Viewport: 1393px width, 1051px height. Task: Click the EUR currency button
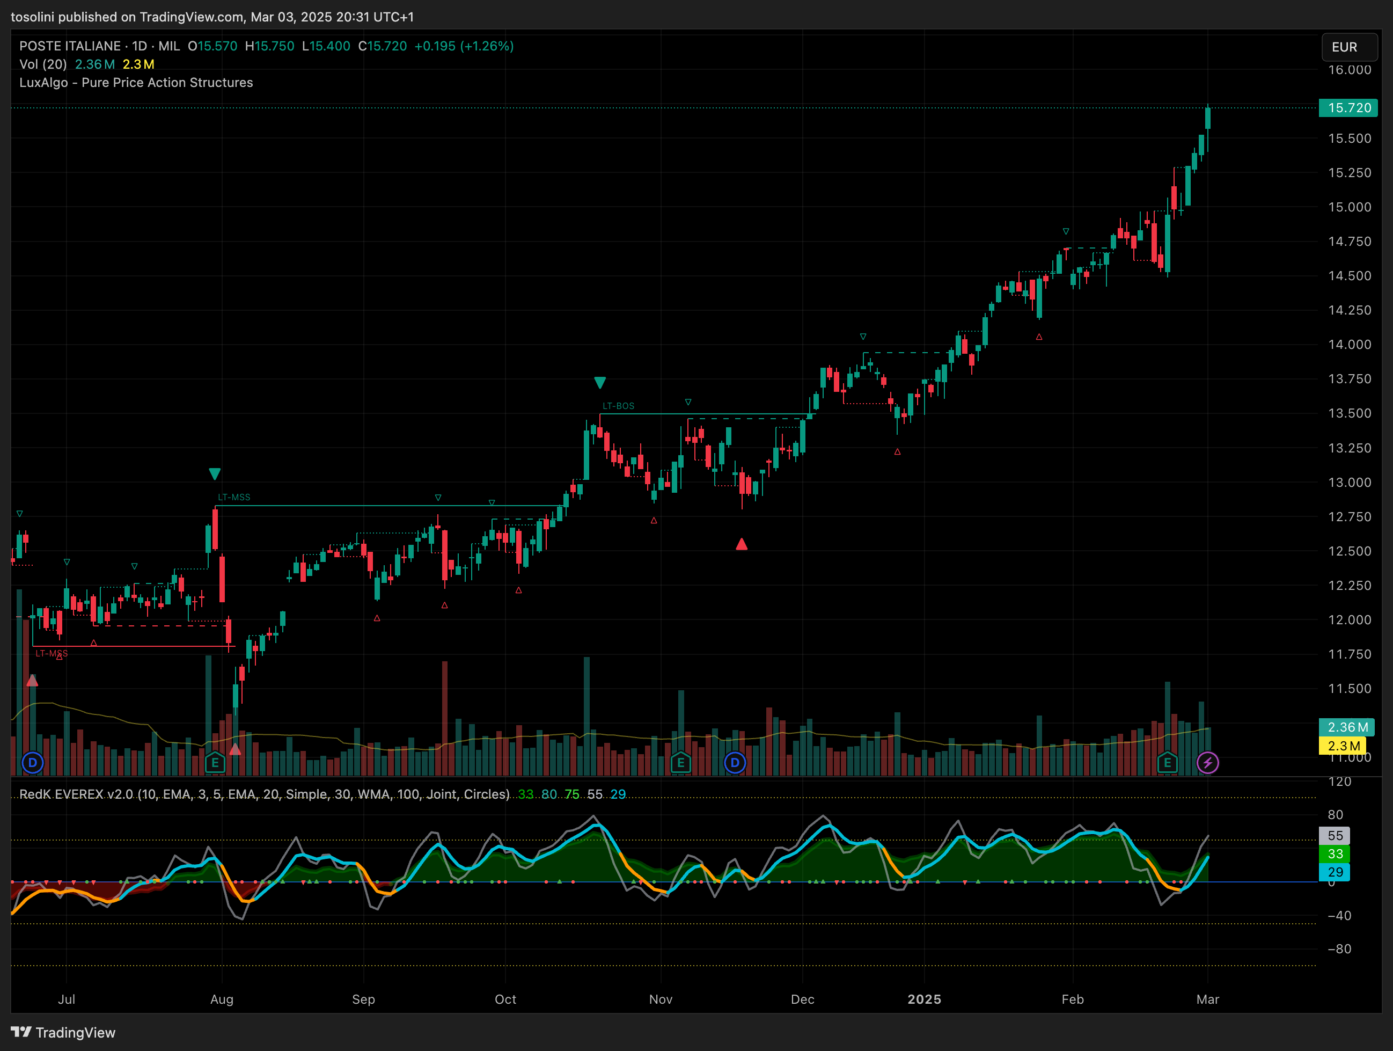(x=1349, y=47)
